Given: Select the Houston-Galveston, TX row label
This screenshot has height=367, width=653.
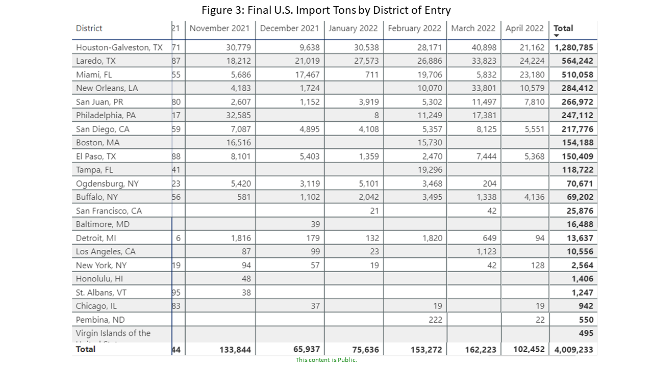Looking at the screenshot, I should [119, 47].
